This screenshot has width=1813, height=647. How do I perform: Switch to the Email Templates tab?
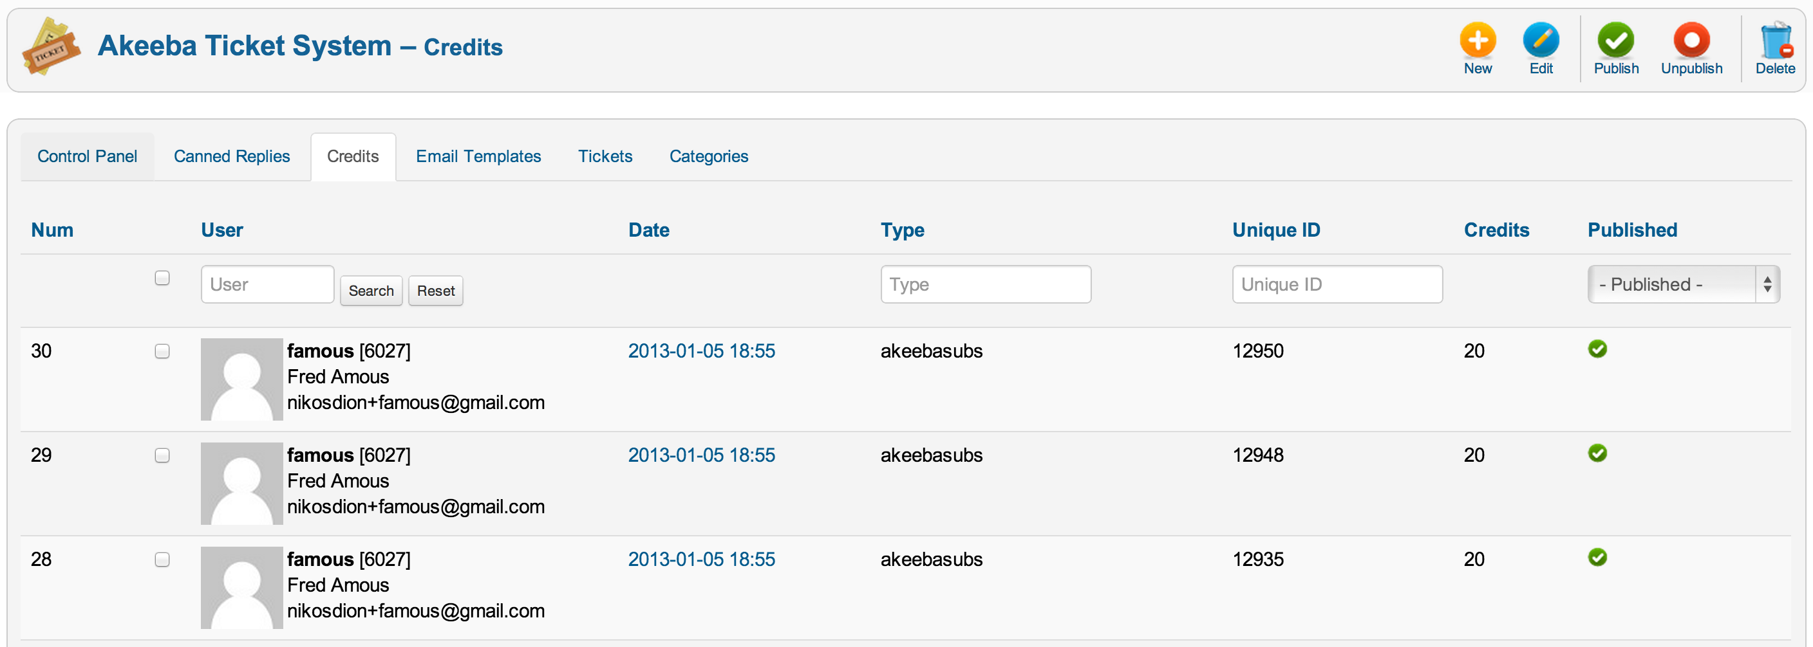coord(478,156)
